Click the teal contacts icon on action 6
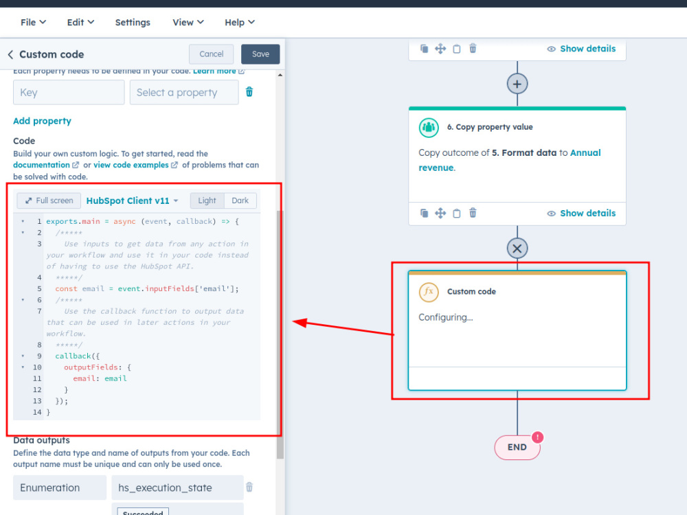687x515 pixels. [x=429, y=127]
